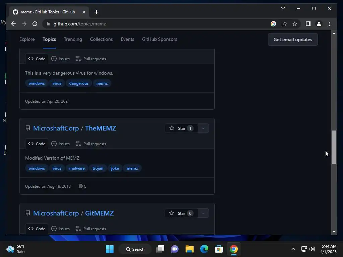Screen dimensions: 343x257
Task: Open the Issues tab under GitMEMZ
Action: tap(60, 229)
